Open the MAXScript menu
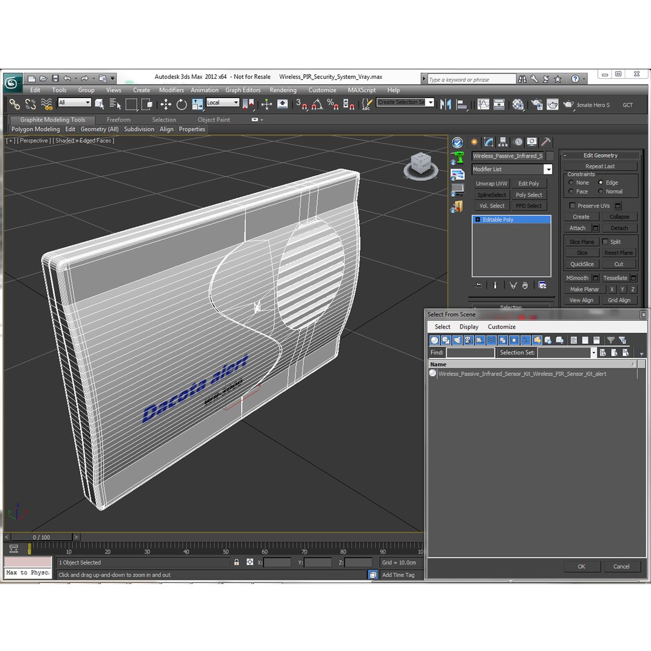The image size is (651, 651). (362, 90)
